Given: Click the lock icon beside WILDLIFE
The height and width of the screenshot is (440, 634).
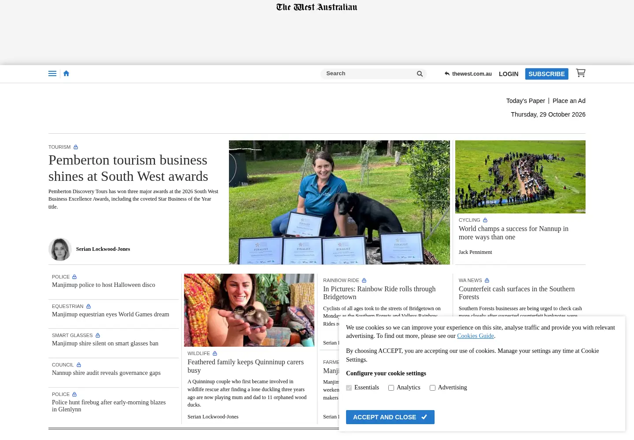Looking at the screenshot, I should click(215, 353).
